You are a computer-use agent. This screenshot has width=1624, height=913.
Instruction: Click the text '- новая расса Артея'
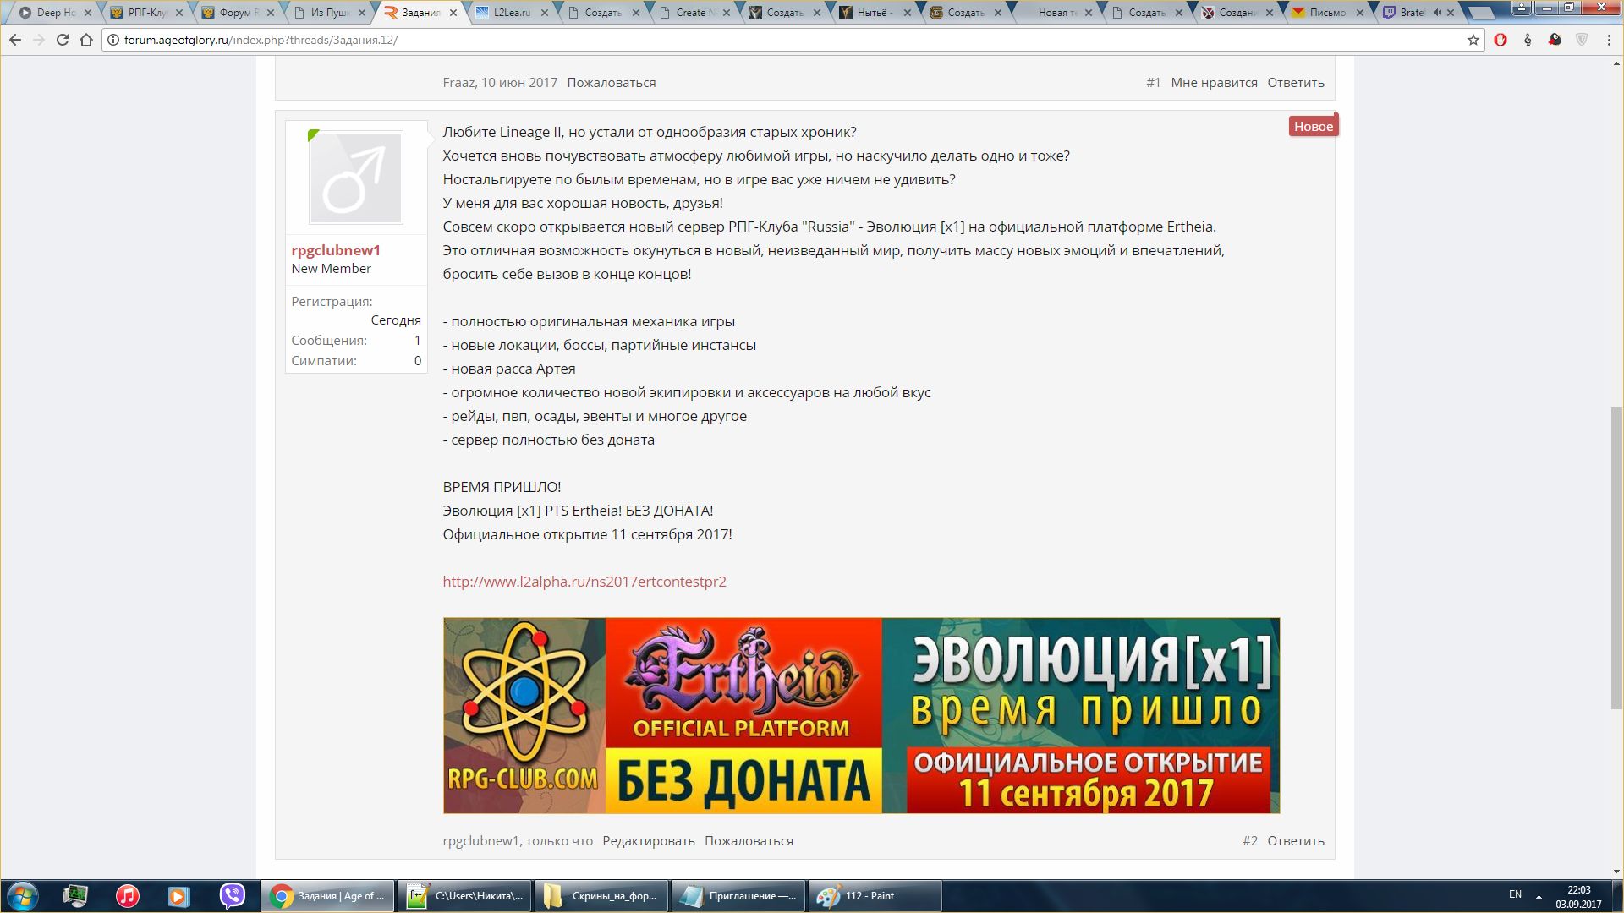509,369
